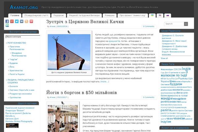Click the Ахамот.org site logo
Viewport: 198px width, 132px height.
pos(24,7)
